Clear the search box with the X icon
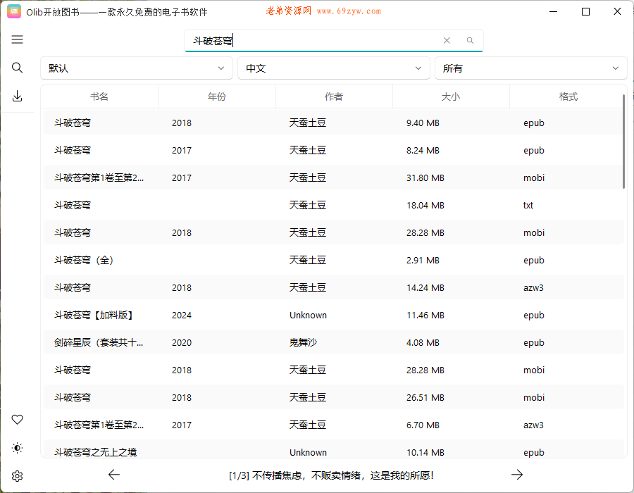The image size is (634, 493). (447, 41)
